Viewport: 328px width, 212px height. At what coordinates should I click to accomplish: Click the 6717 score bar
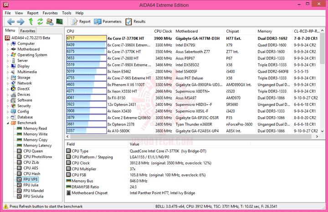click(x=86, y=38)
